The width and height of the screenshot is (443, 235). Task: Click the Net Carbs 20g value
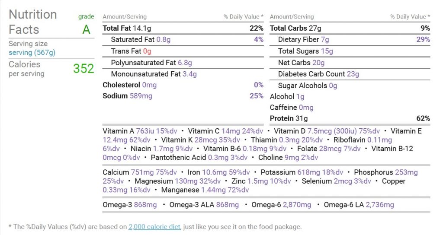(318, 63)
